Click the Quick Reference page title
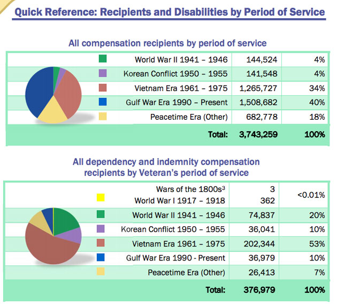337x307 pixels. click(169, 12)
